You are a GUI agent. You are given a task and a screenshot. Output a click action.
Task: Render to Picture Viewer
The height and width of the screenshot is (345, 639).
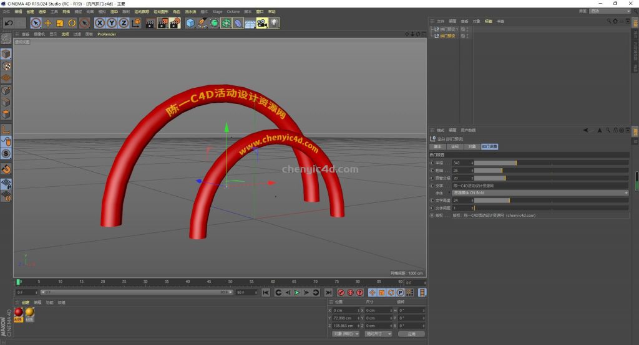coord(162,23)
